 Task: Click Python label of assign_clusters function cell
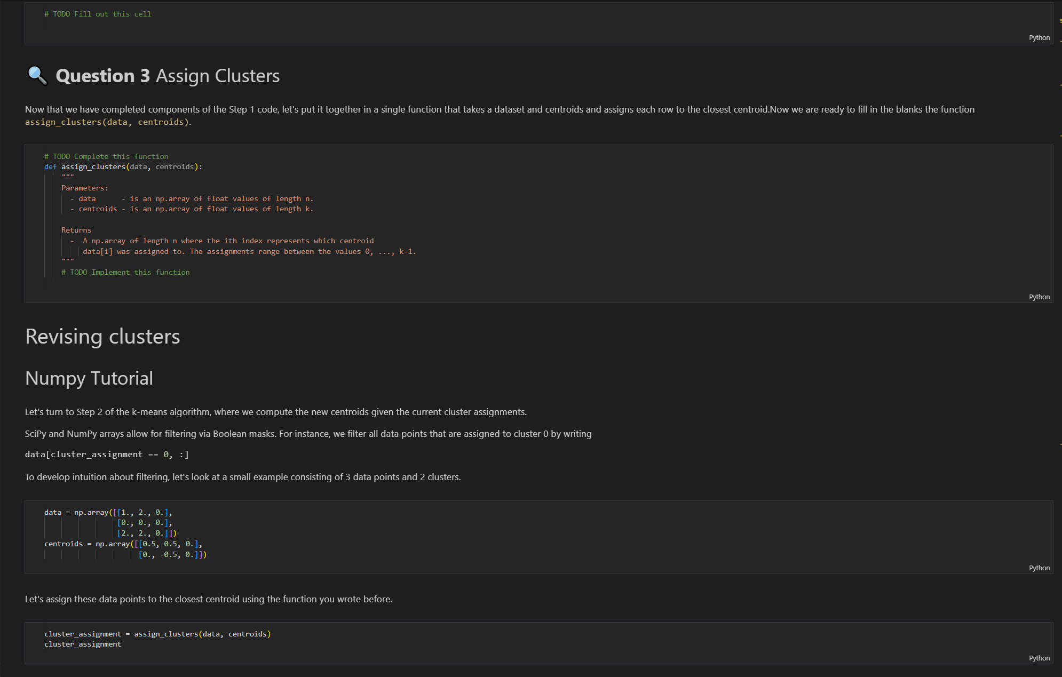tap(1039, 297)
